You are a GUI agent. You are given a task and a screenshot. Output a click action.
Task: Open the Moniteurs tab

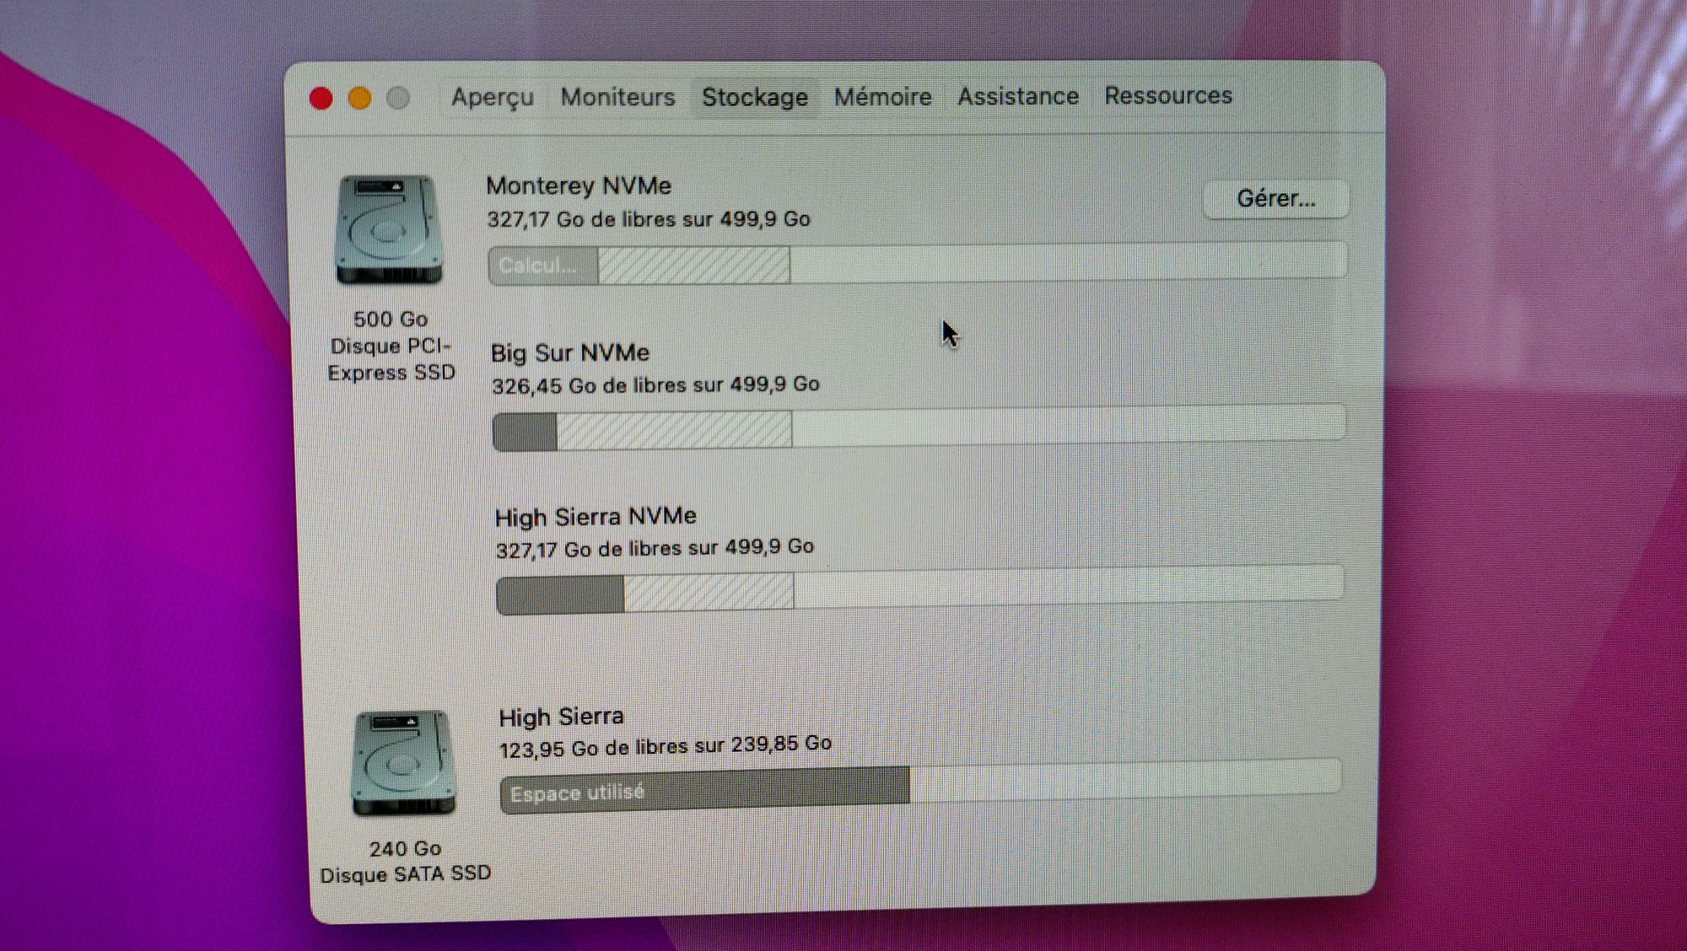[x=617, y=97]
